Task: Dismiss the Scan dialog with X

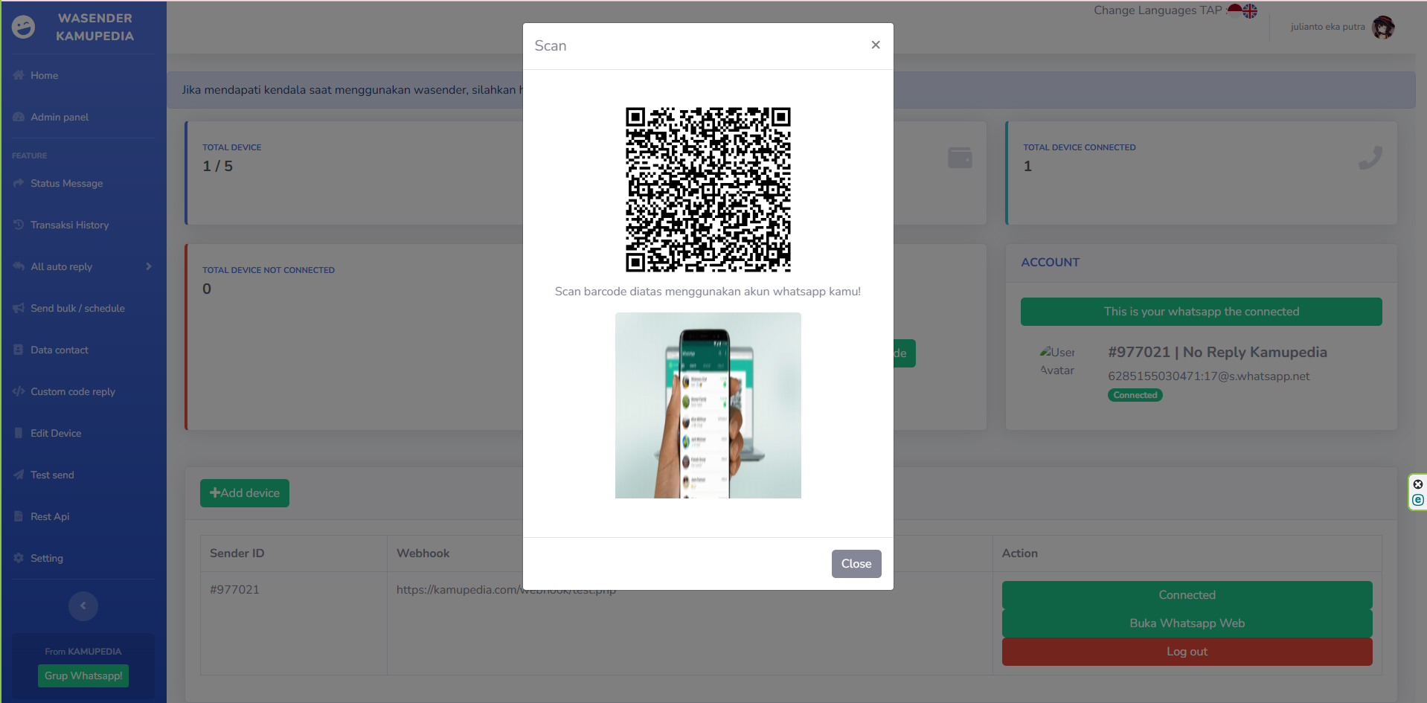Action: pyautogui.click(x=876, y=45)
